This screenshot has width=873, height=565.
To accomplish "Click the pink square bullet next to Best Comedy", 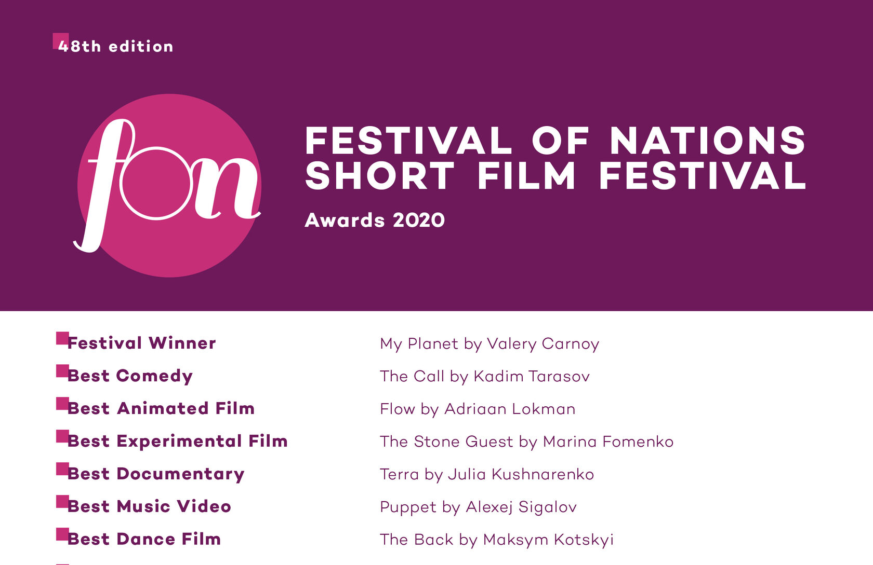I will click(62, 371).
